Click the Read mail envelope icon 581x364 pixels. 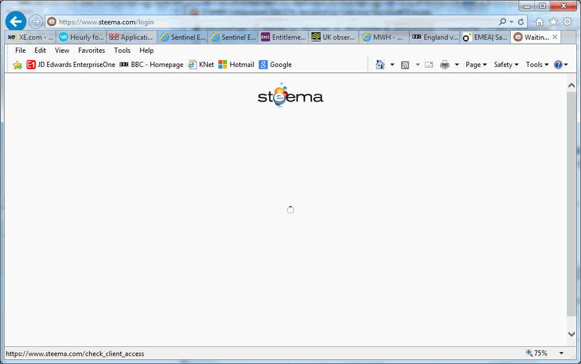pyautogui.click(x=429, y=65)
